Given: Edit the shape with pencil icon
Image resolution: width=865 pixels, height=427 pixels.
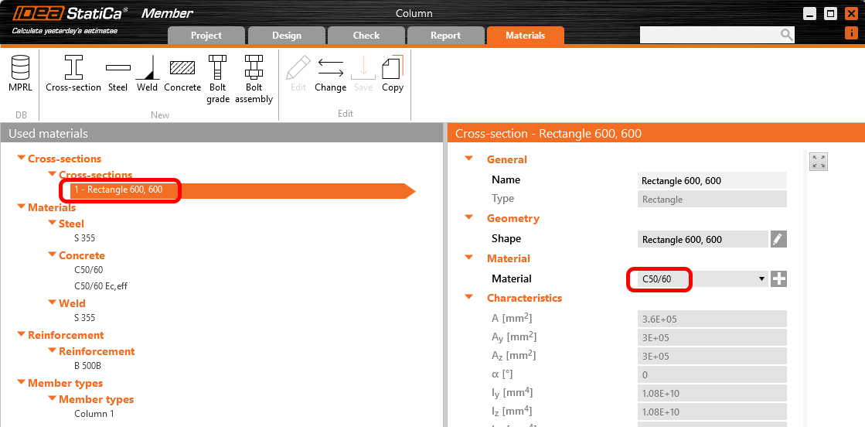Looking at the screenshot, I should 778,239.
